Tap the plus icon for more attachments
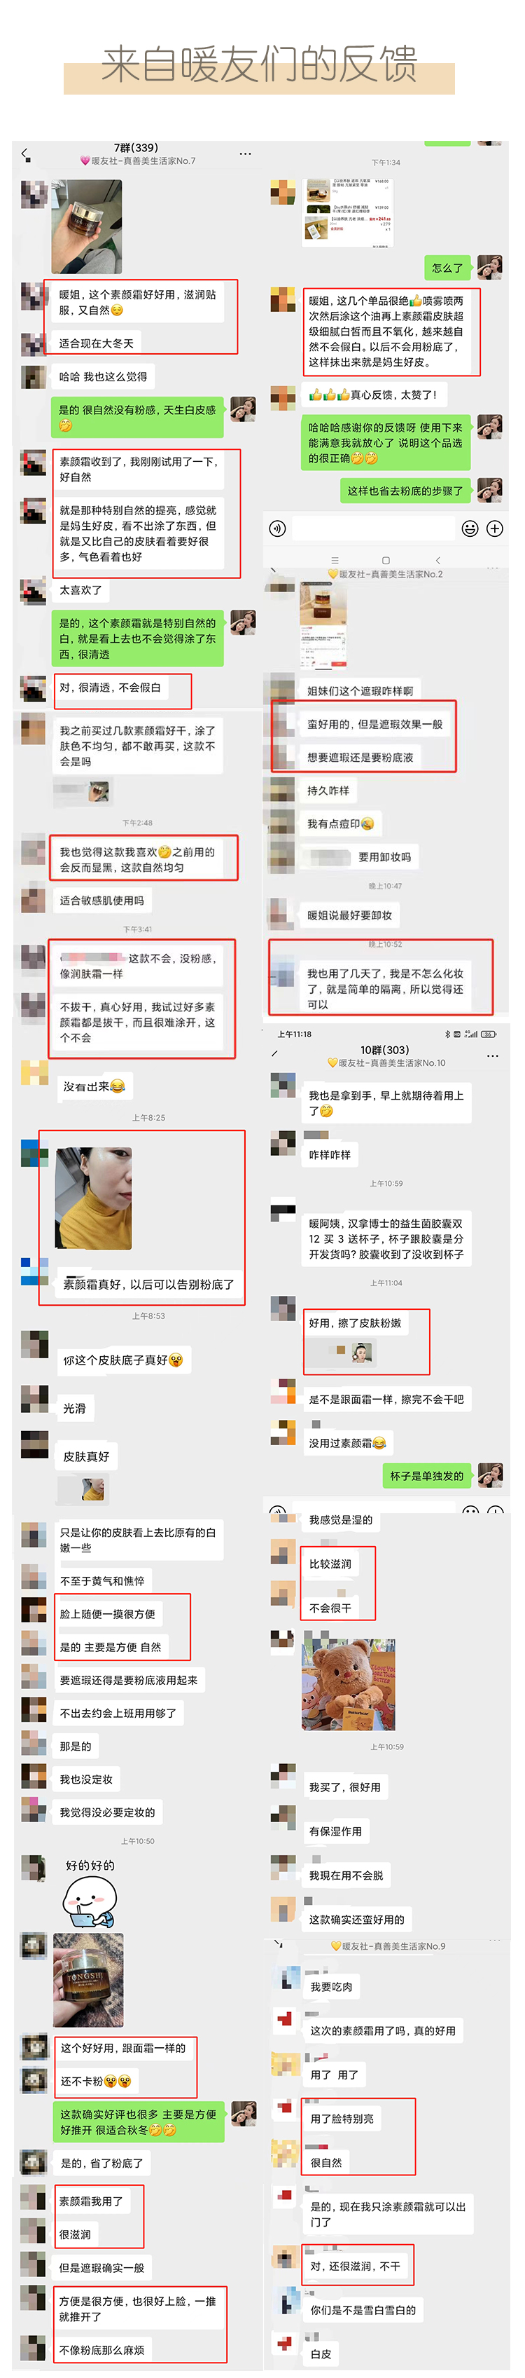Screen dimensions: 525x2378 (495, 528)
